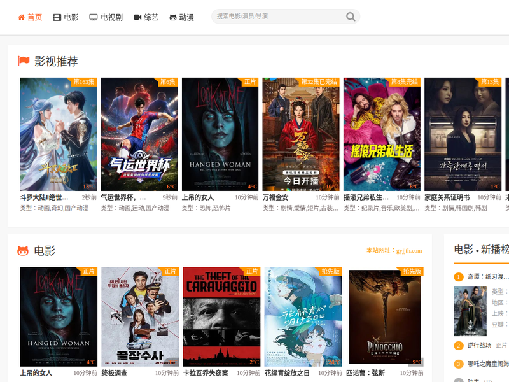509x382 pixels.
Task: Open ranking entry 奇谭:纸刃渡...
Action: [x=488, y=277]
